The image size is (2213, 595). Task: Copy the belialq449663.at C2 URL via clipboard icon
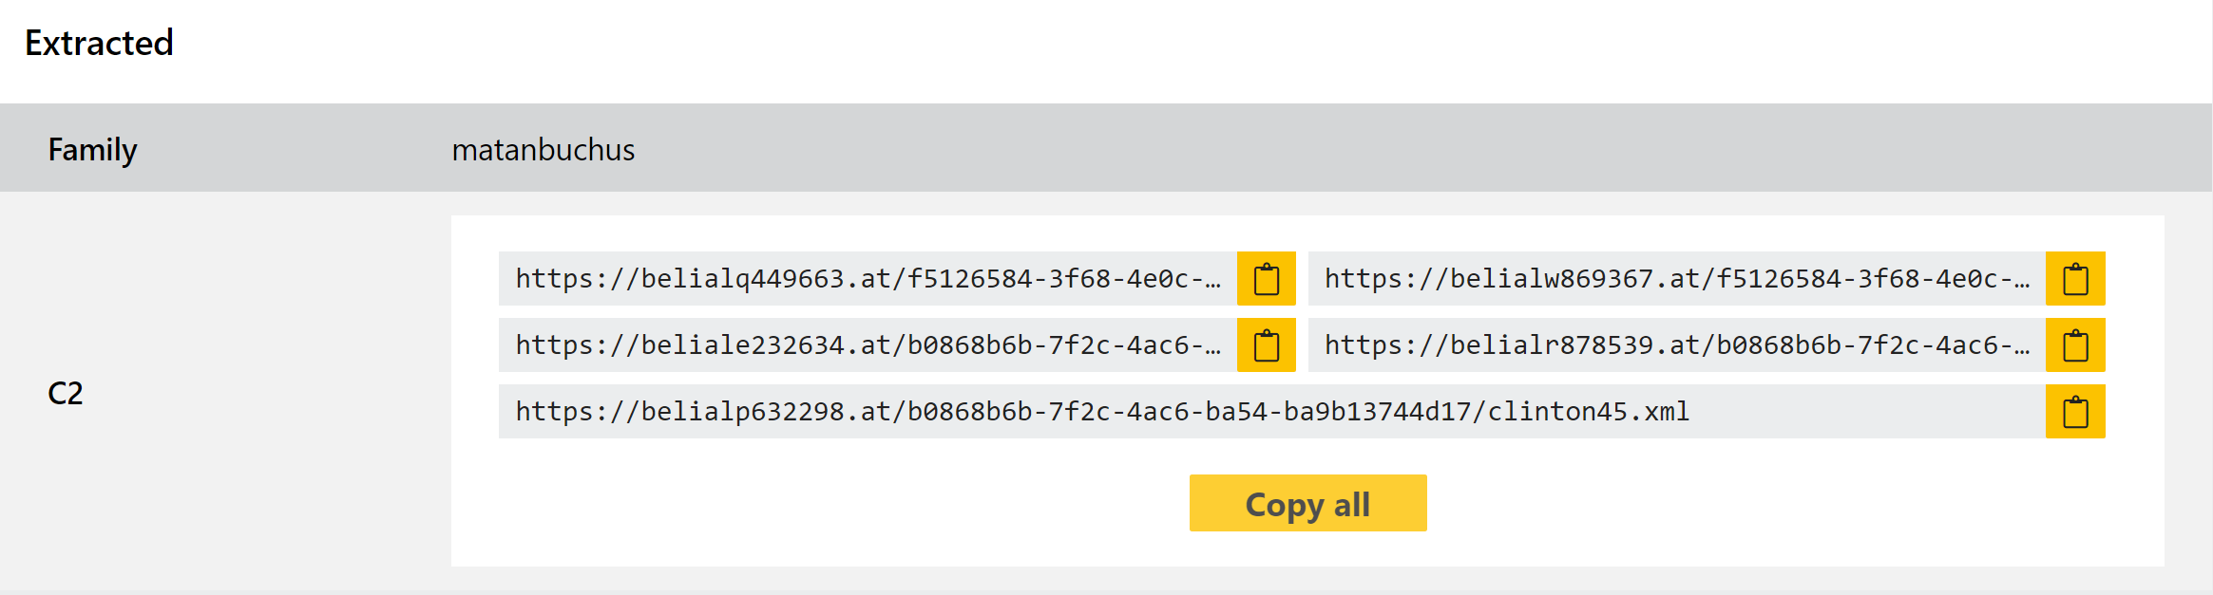pyautogui.click(x=1266, y=279)
